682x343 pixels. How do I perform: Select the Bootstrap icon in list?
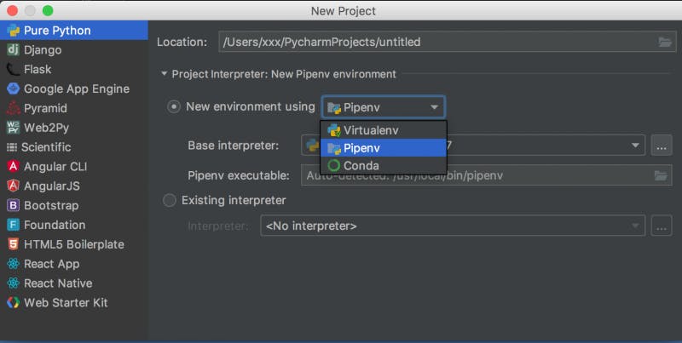[x=14, y=206]
